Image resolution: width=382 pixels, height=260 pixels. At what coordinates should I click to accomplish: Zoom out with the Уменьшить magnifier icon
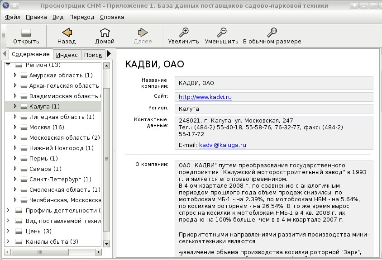point(222,33)
